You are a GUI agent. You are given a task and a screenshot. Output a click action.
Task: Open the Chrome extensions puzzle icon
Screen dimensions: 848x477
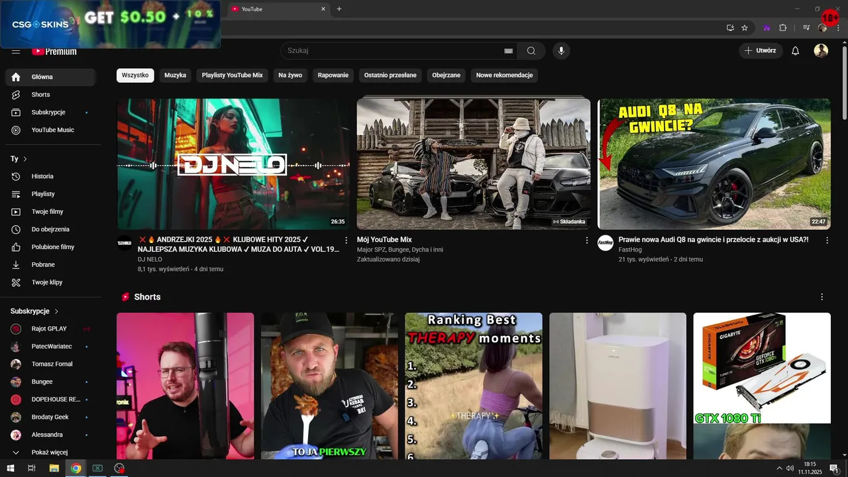click(783, 28)
